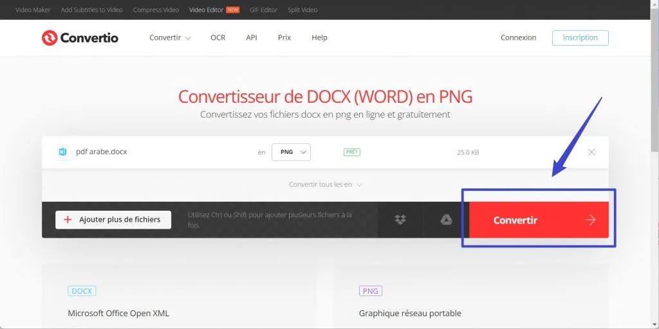This screenshot has height=329, width=659.
Task: Open the Convertir menu in header
Action: coord(170,38)
